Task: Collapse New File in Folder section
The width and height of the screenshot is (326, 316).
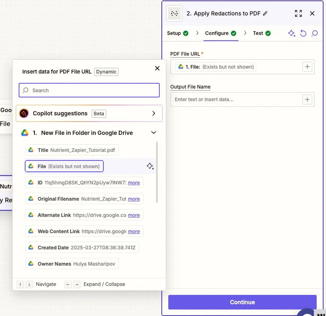Action: [153, 132]
